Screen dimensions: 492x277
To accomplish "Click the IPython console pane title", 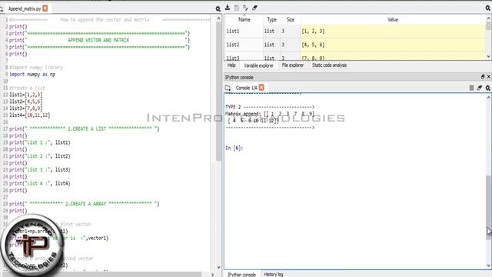I will pos(239,77).
